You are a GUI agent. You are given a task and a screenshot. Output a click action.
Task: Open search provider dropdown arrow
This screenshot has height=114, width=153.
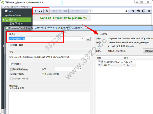pyautogui.click(x=92, y=11)
